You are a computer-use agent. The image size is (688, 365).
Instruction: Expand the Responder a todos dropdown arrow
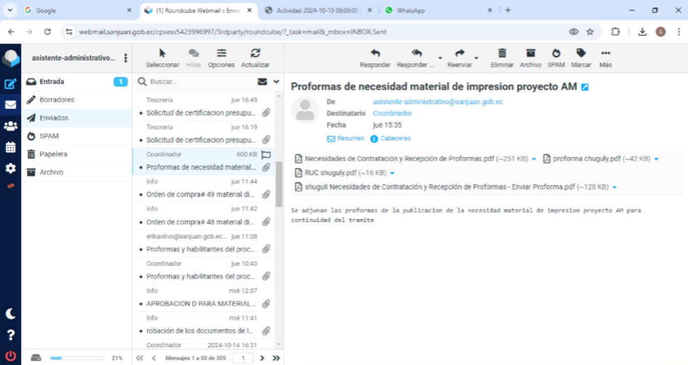click(440, 58)
